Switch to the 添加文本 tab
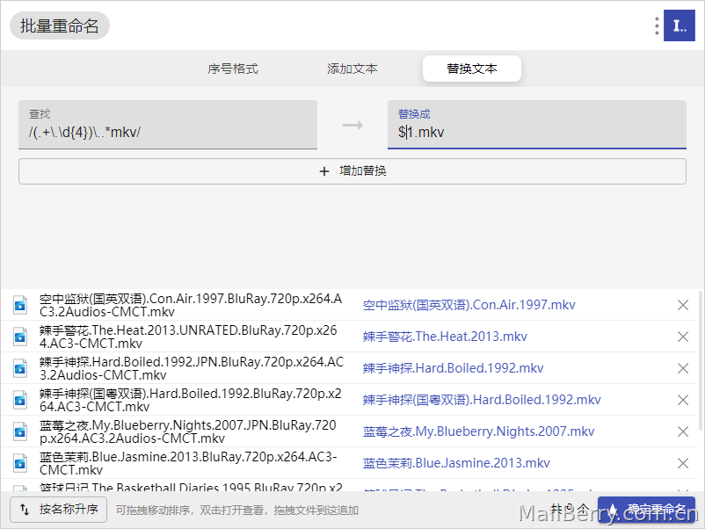The width and height of the screenshot is (705, 529). tap(352, 69)
